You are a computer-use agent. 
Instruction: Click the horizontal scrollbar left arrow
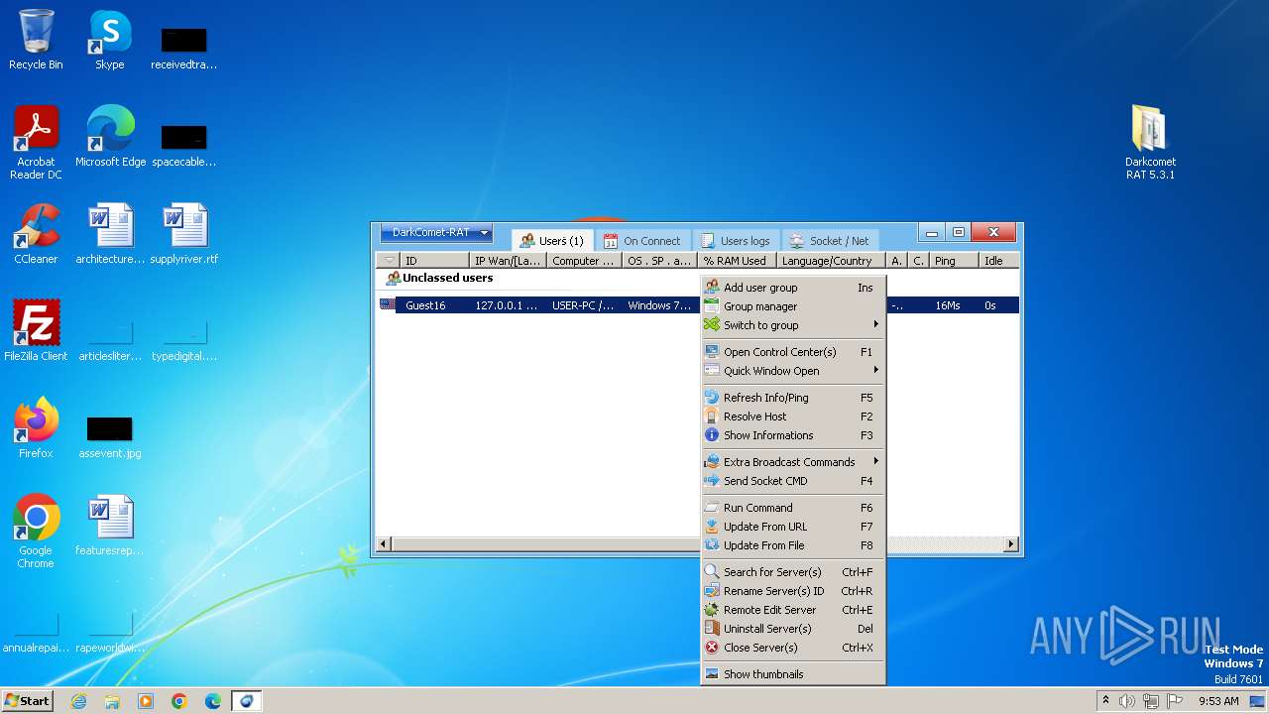384,543
